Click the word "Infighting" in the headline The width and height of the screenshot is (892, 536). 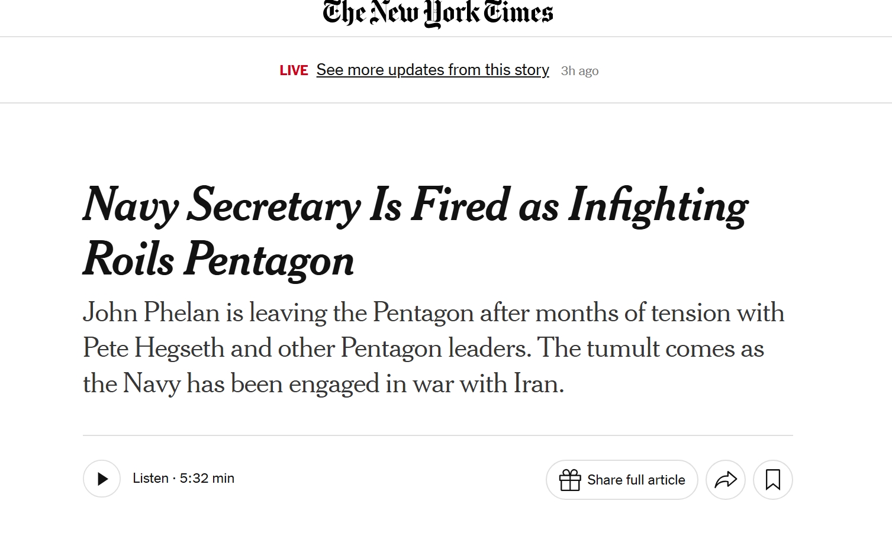pyautogui.click(x=658, y=206)
